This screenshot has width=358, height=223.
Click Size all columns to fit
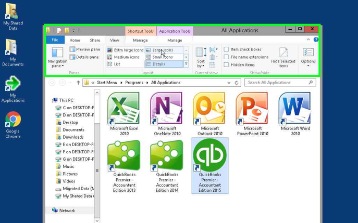pos(212,64)
